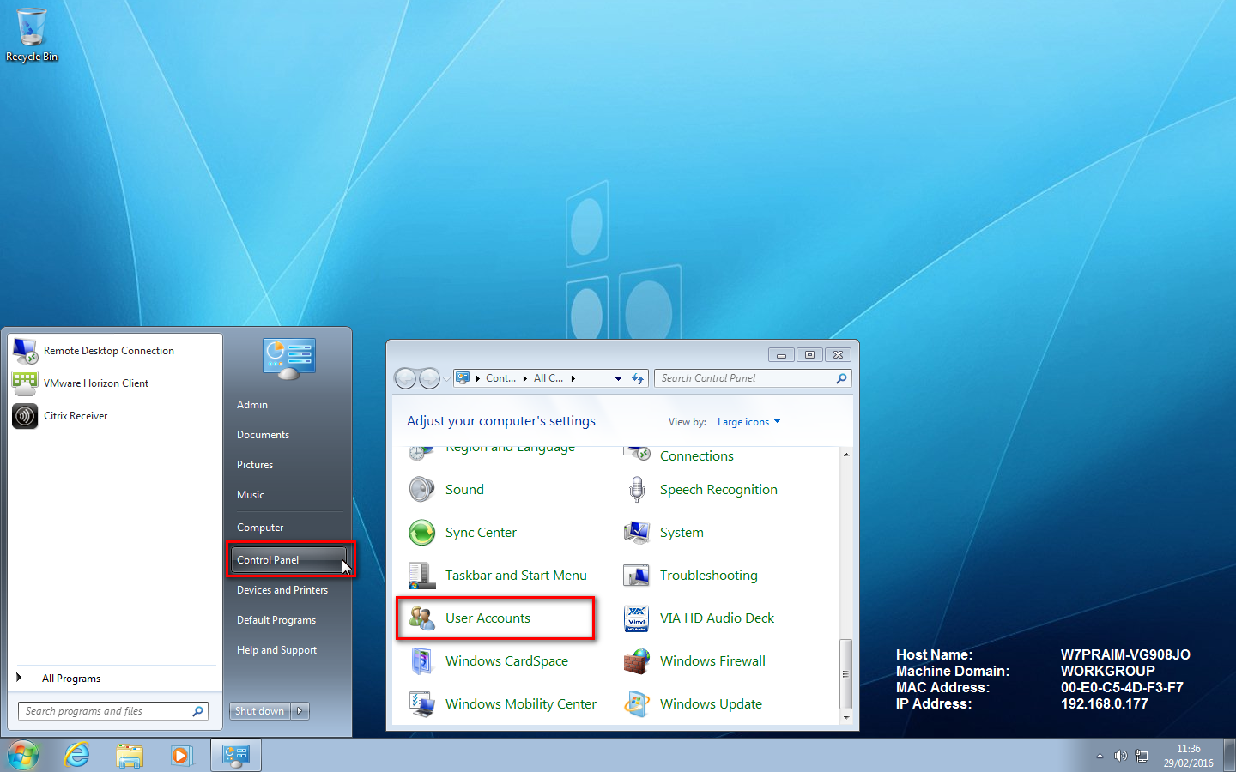Select Control Panel in Start menu
Viewport: 1236px width, 772px height.
pyautogui.click(x=288, y=560)
